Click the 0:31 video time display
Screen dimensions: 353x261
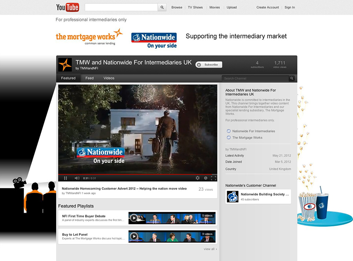click(x=89, y=178)
